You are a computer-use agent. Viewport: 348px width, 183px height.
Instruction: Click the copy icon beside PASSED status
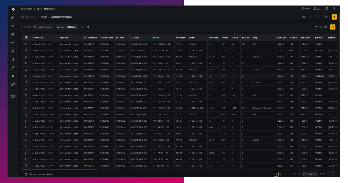[323, 76]
